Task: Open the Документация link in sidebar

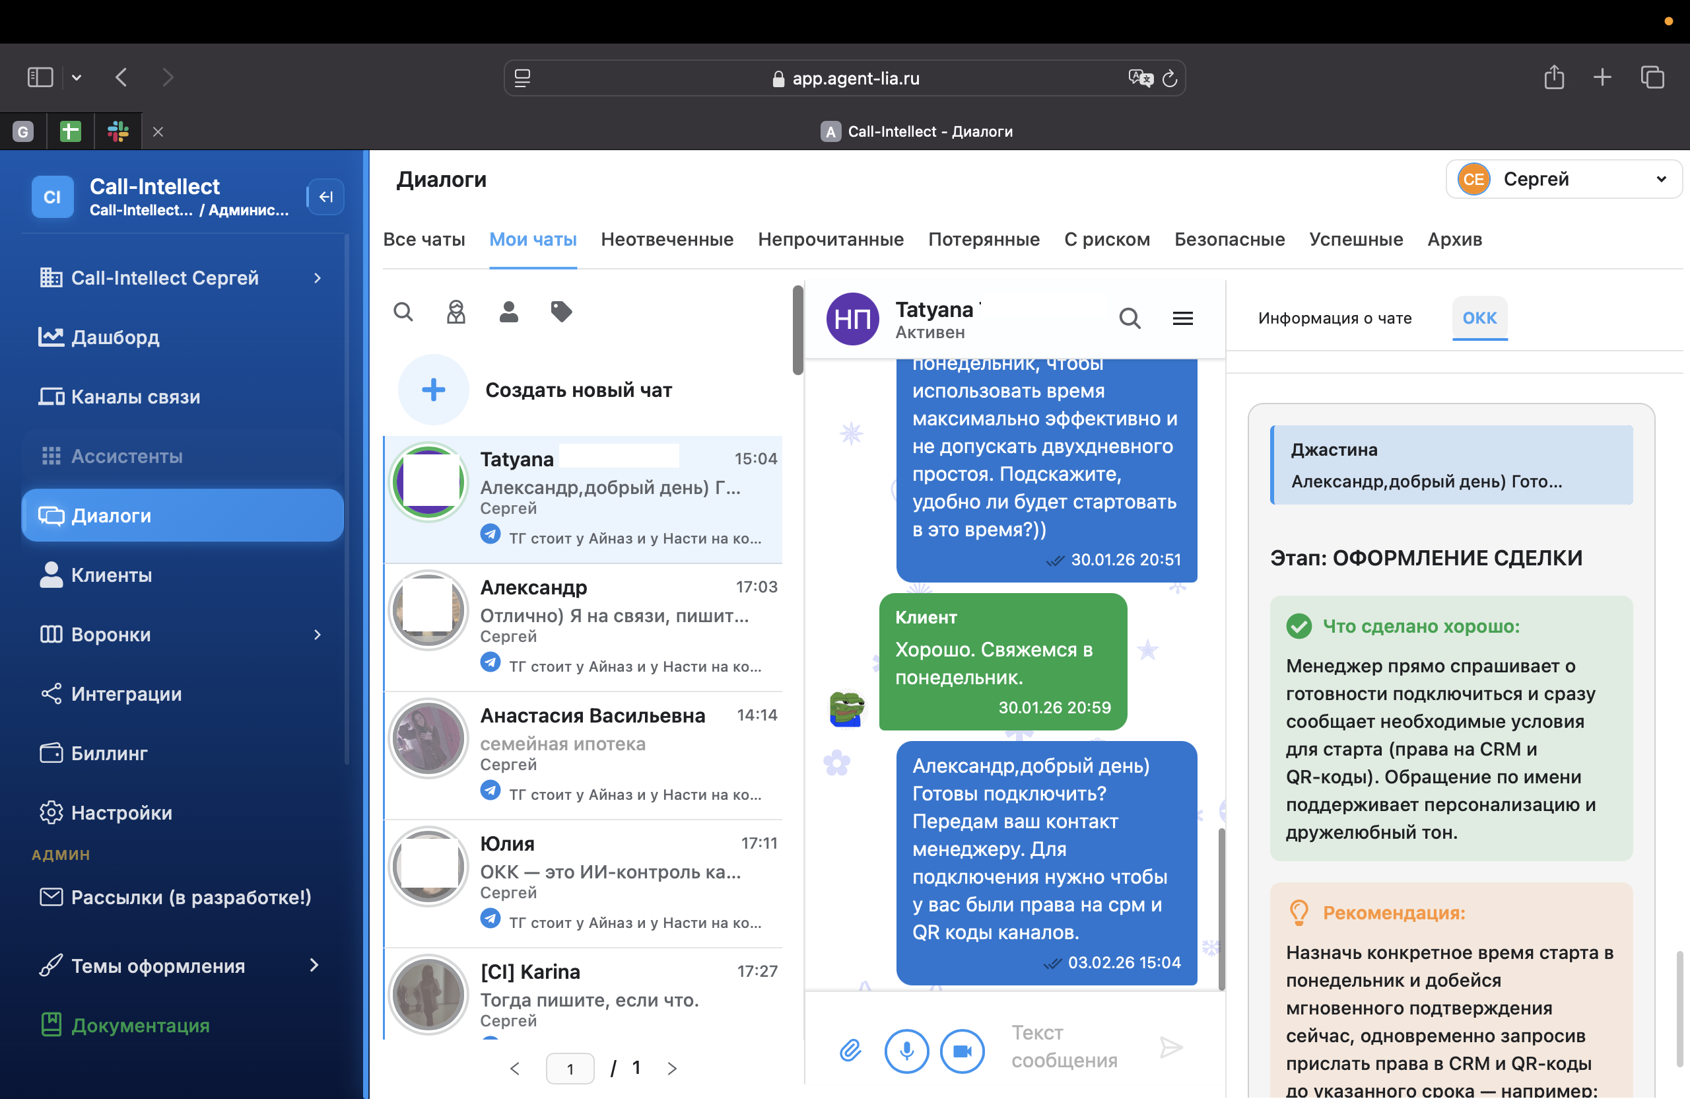Action: (140, 1025)
